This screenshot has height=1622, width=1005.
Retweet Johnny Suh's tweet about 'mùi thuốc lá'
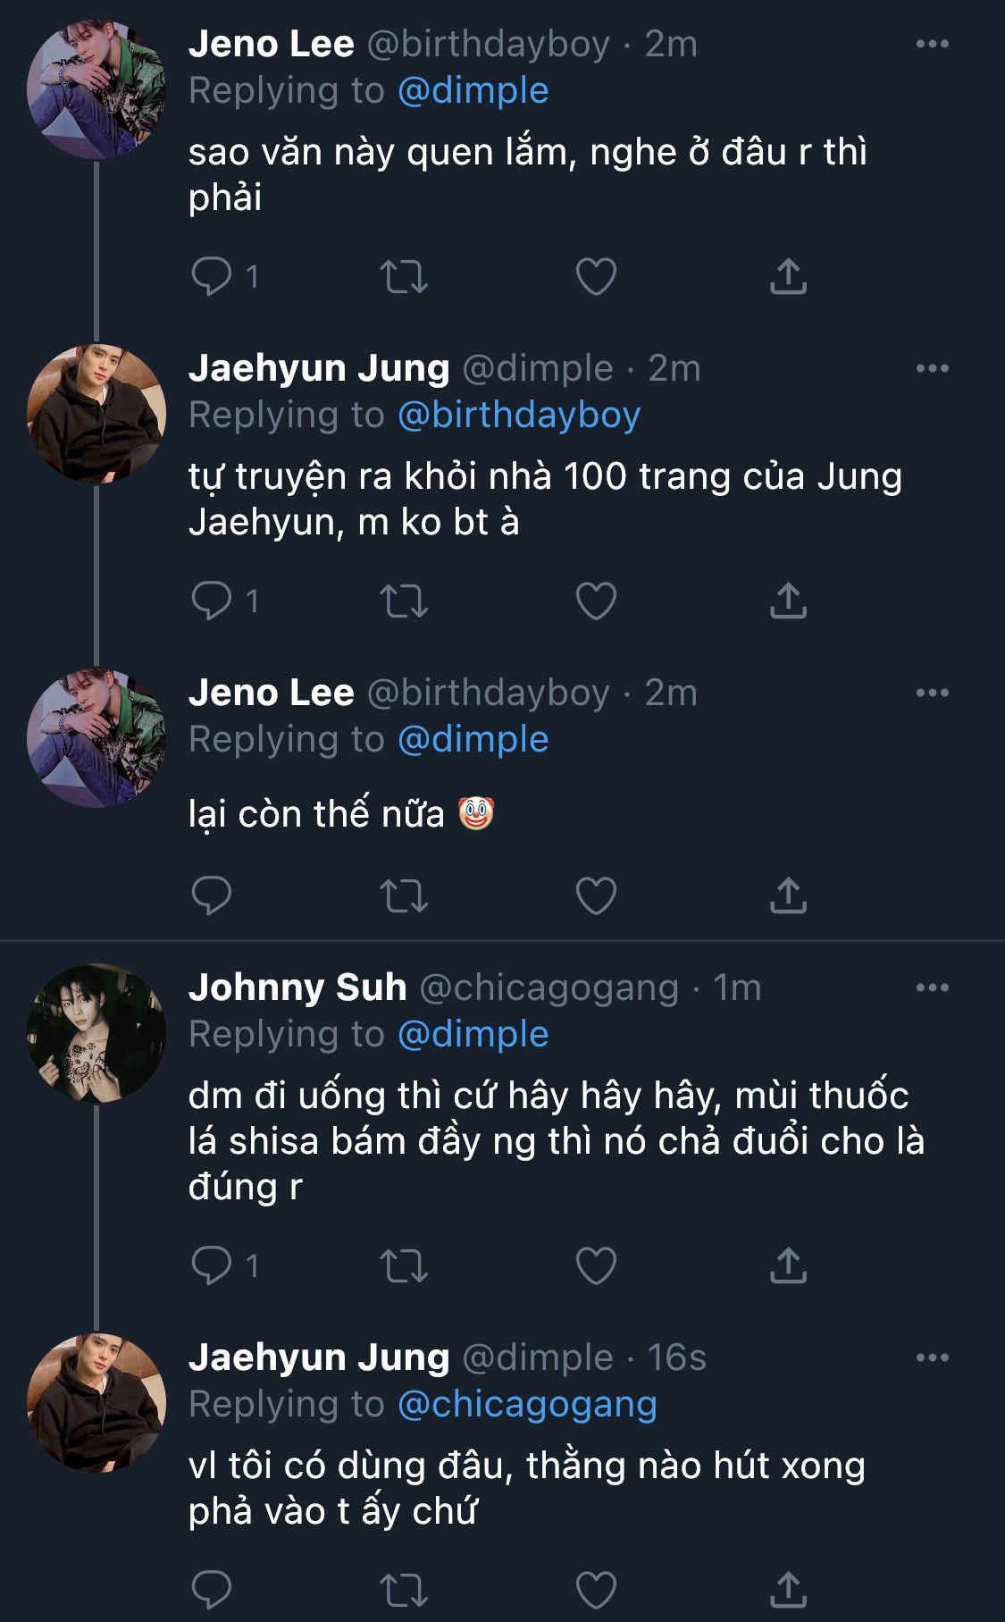tap(404, 1265)
